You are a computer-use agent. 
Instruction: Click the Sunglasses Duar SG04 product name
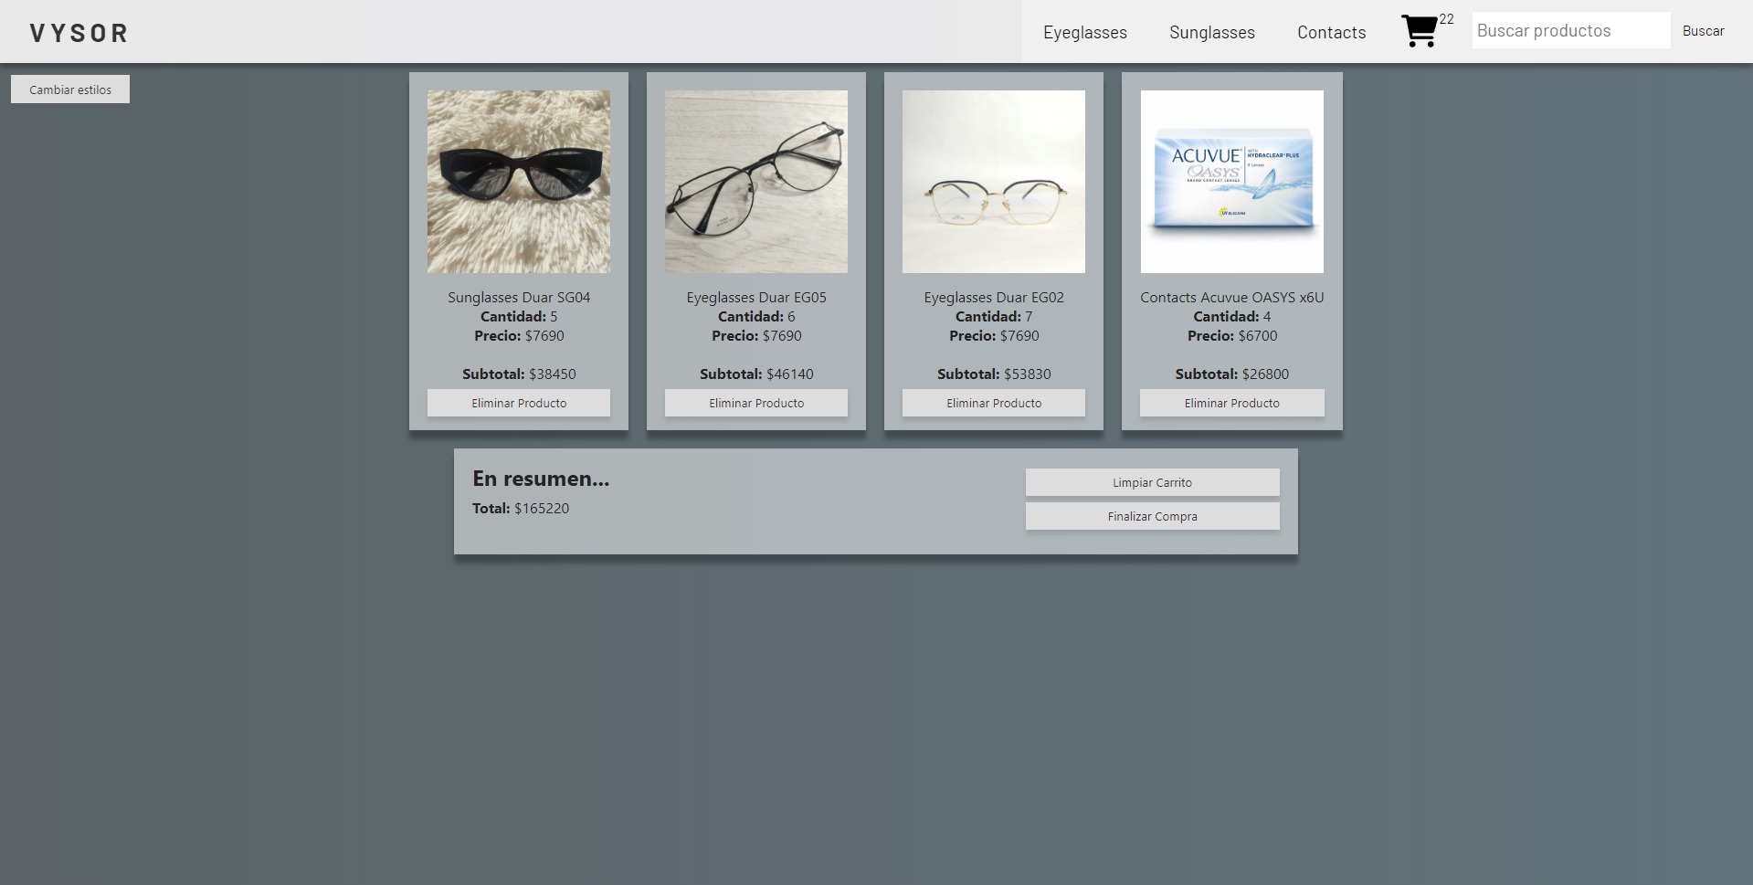tap(519, 298)
